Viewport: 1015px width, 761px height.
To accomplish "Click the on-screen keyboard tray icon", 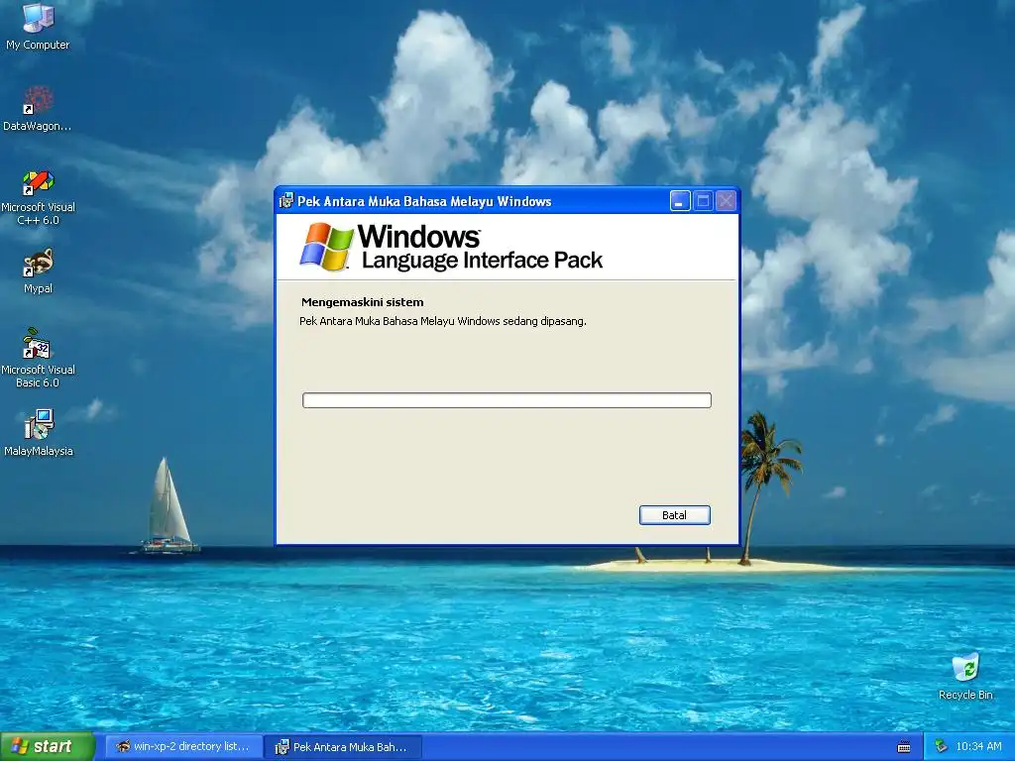I will point(904,747).
